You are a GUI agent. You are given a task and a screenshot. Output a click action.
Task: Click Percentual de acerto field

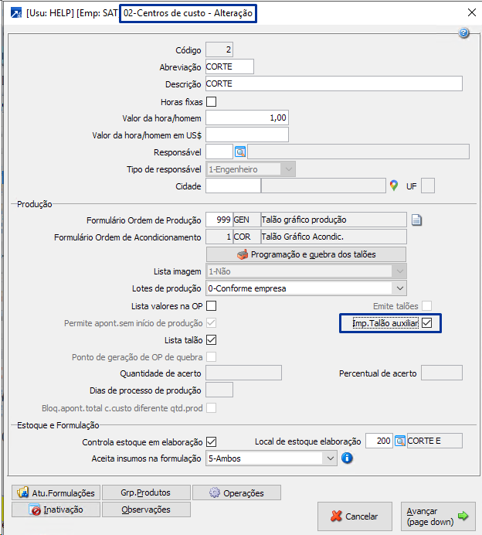pyautogui.click(x=442, y=373)
